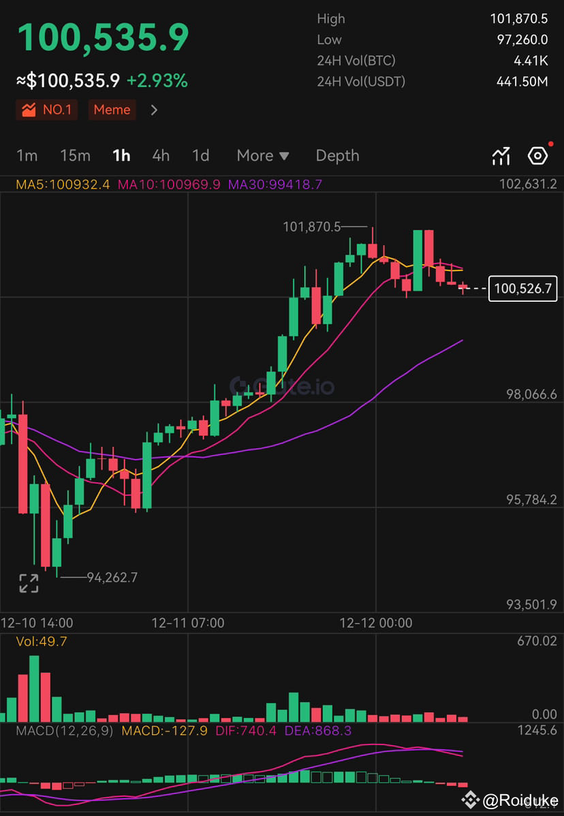Open chart settings hexagon icon

(x=537, y=155)
